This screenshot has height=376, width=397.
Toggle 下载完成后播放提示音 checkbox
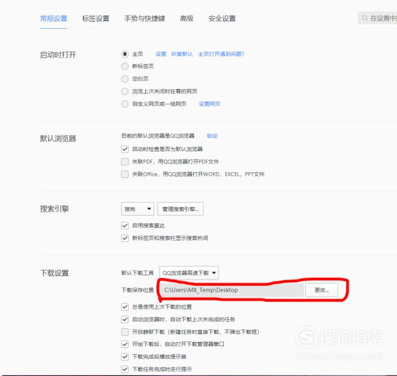click(x=125, y=356)
